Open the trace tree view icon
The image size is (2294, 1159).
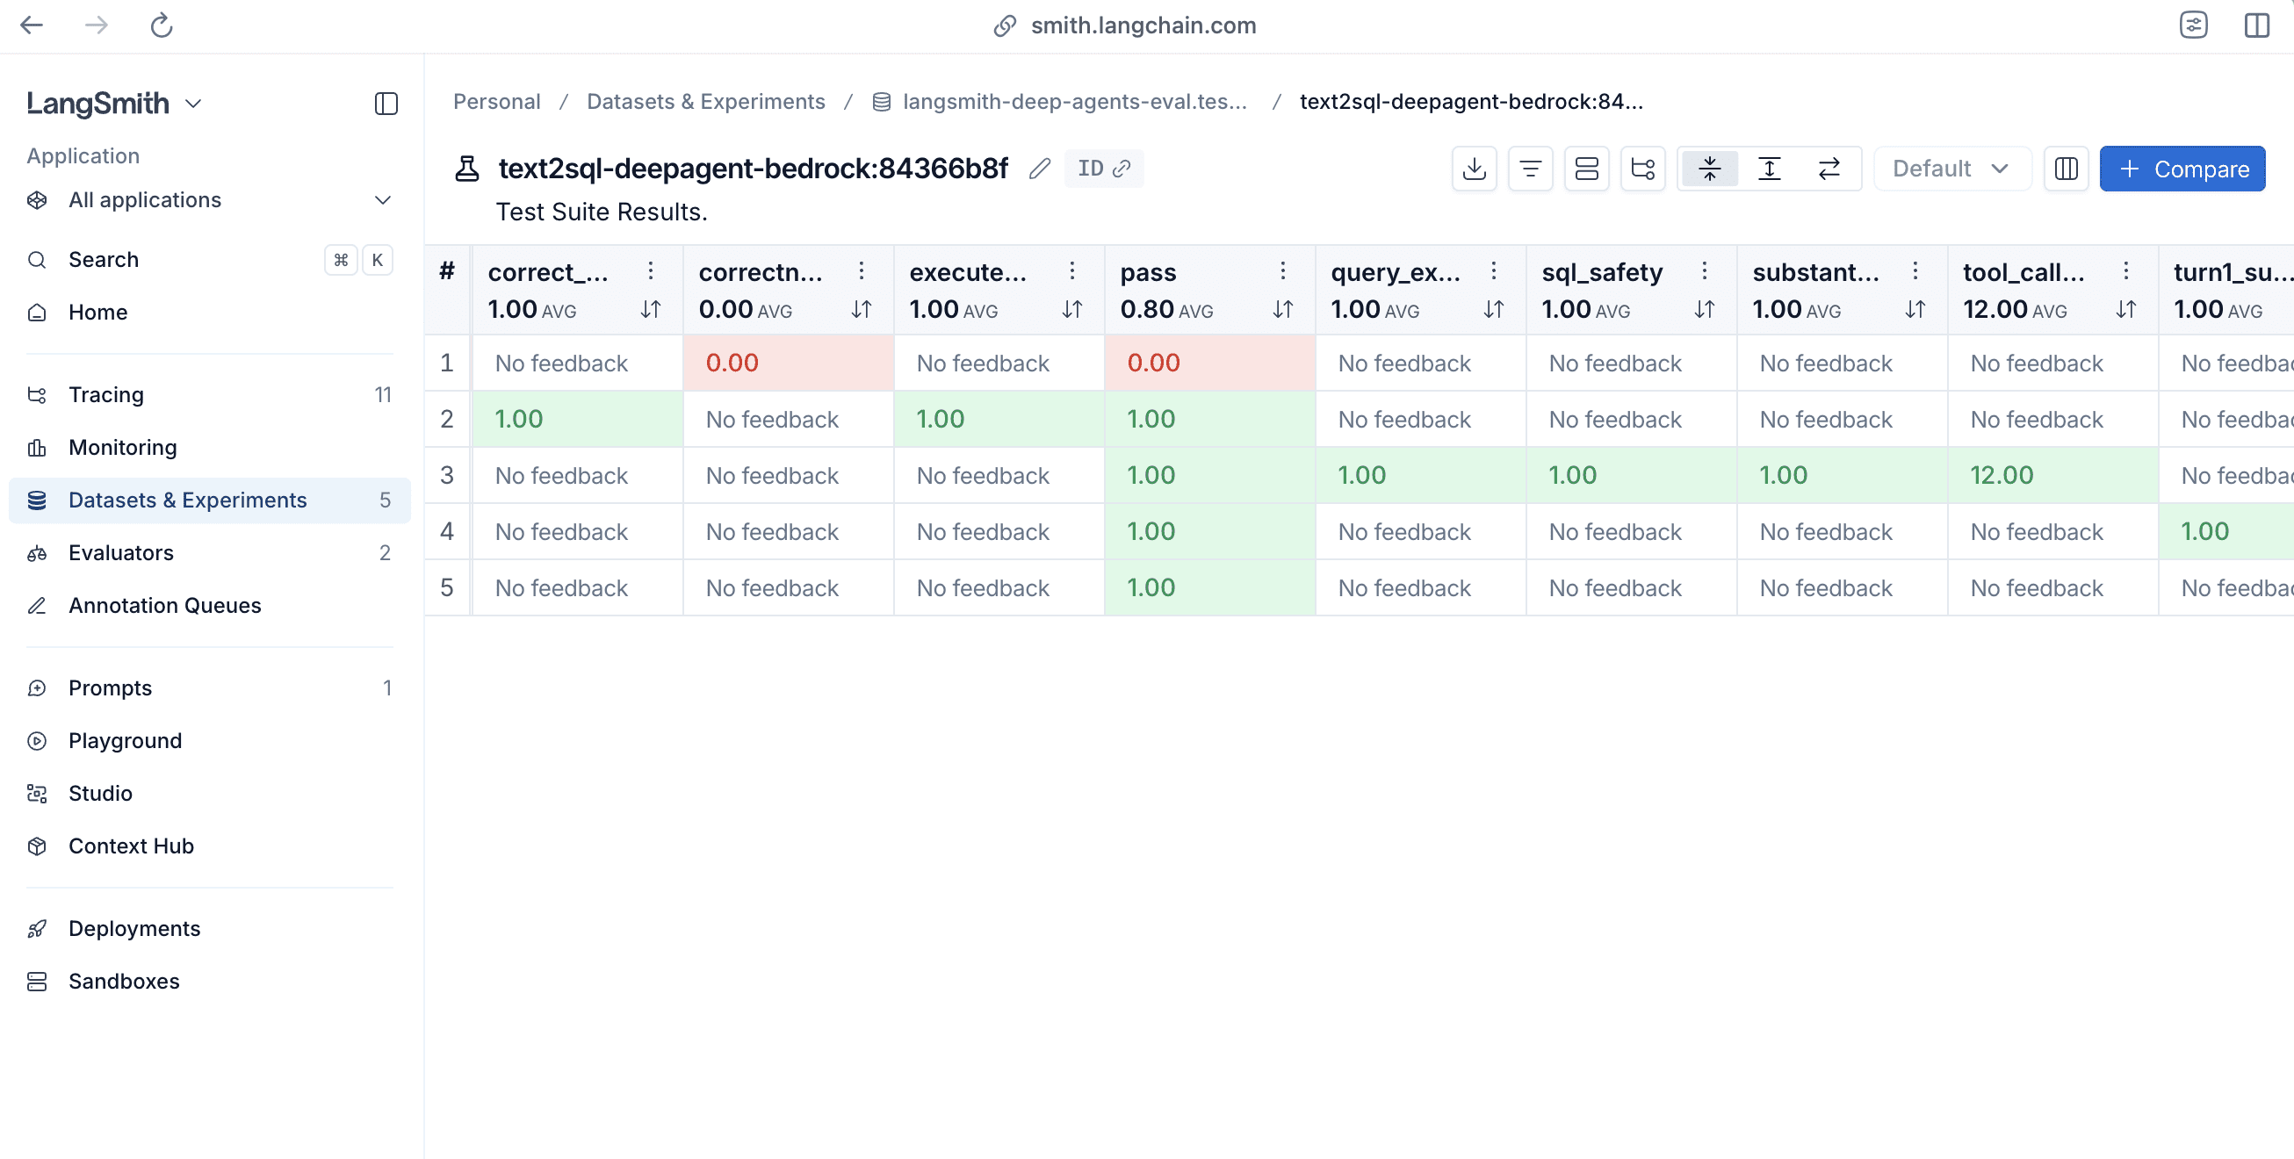point(1642,169)
